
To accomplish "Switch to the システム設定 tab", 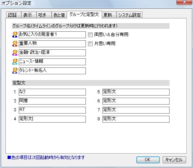I will tap(130, 15).
